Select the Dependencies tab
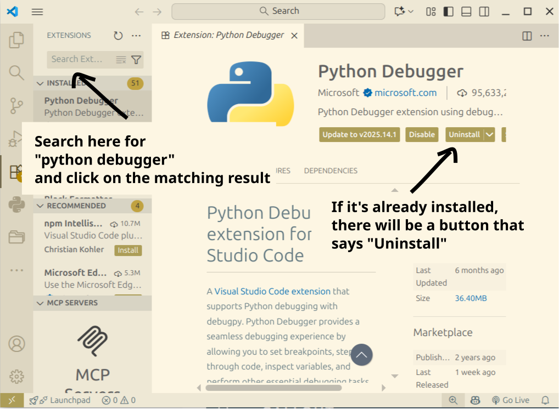Image resolution: width=559 pixels, height=410 pixels. [x=331, y=171]
